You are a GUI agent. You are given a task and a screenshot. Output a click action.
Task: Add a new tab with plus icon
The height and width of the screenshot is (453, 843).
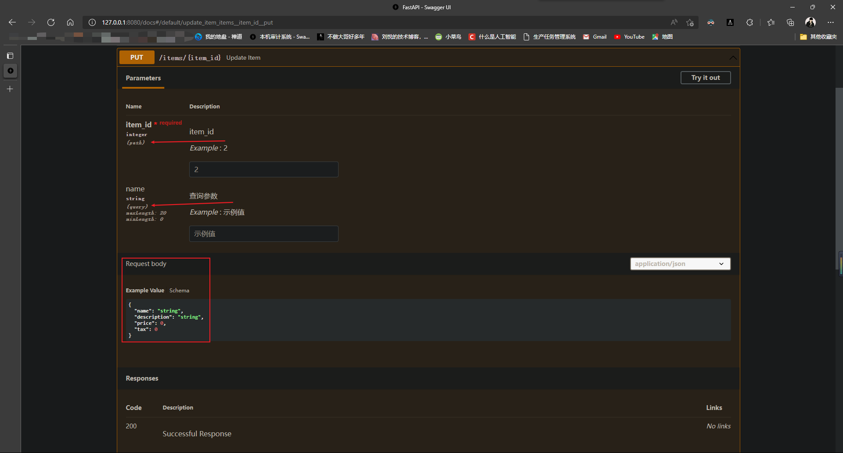10,89
